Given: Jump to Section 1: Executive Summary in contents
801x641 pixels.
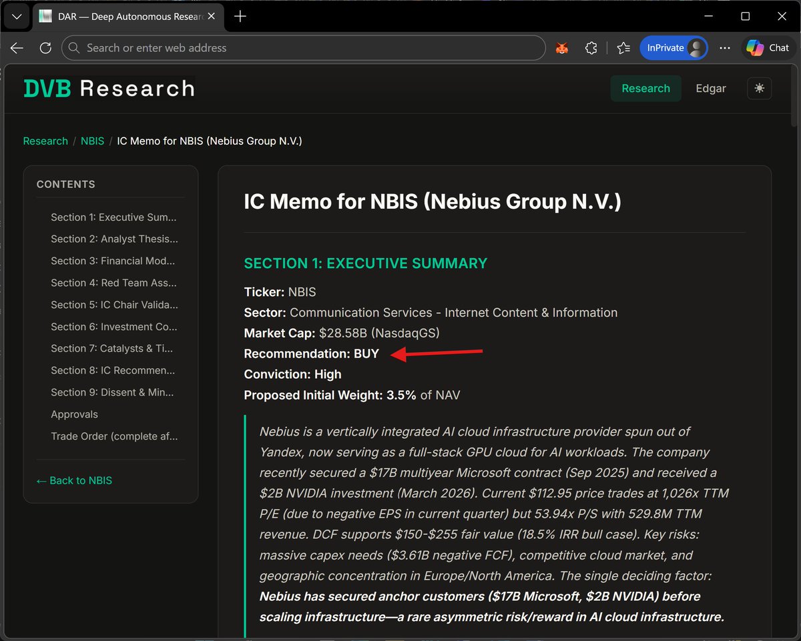Looking at the screenshot, I should coord(114,217).
